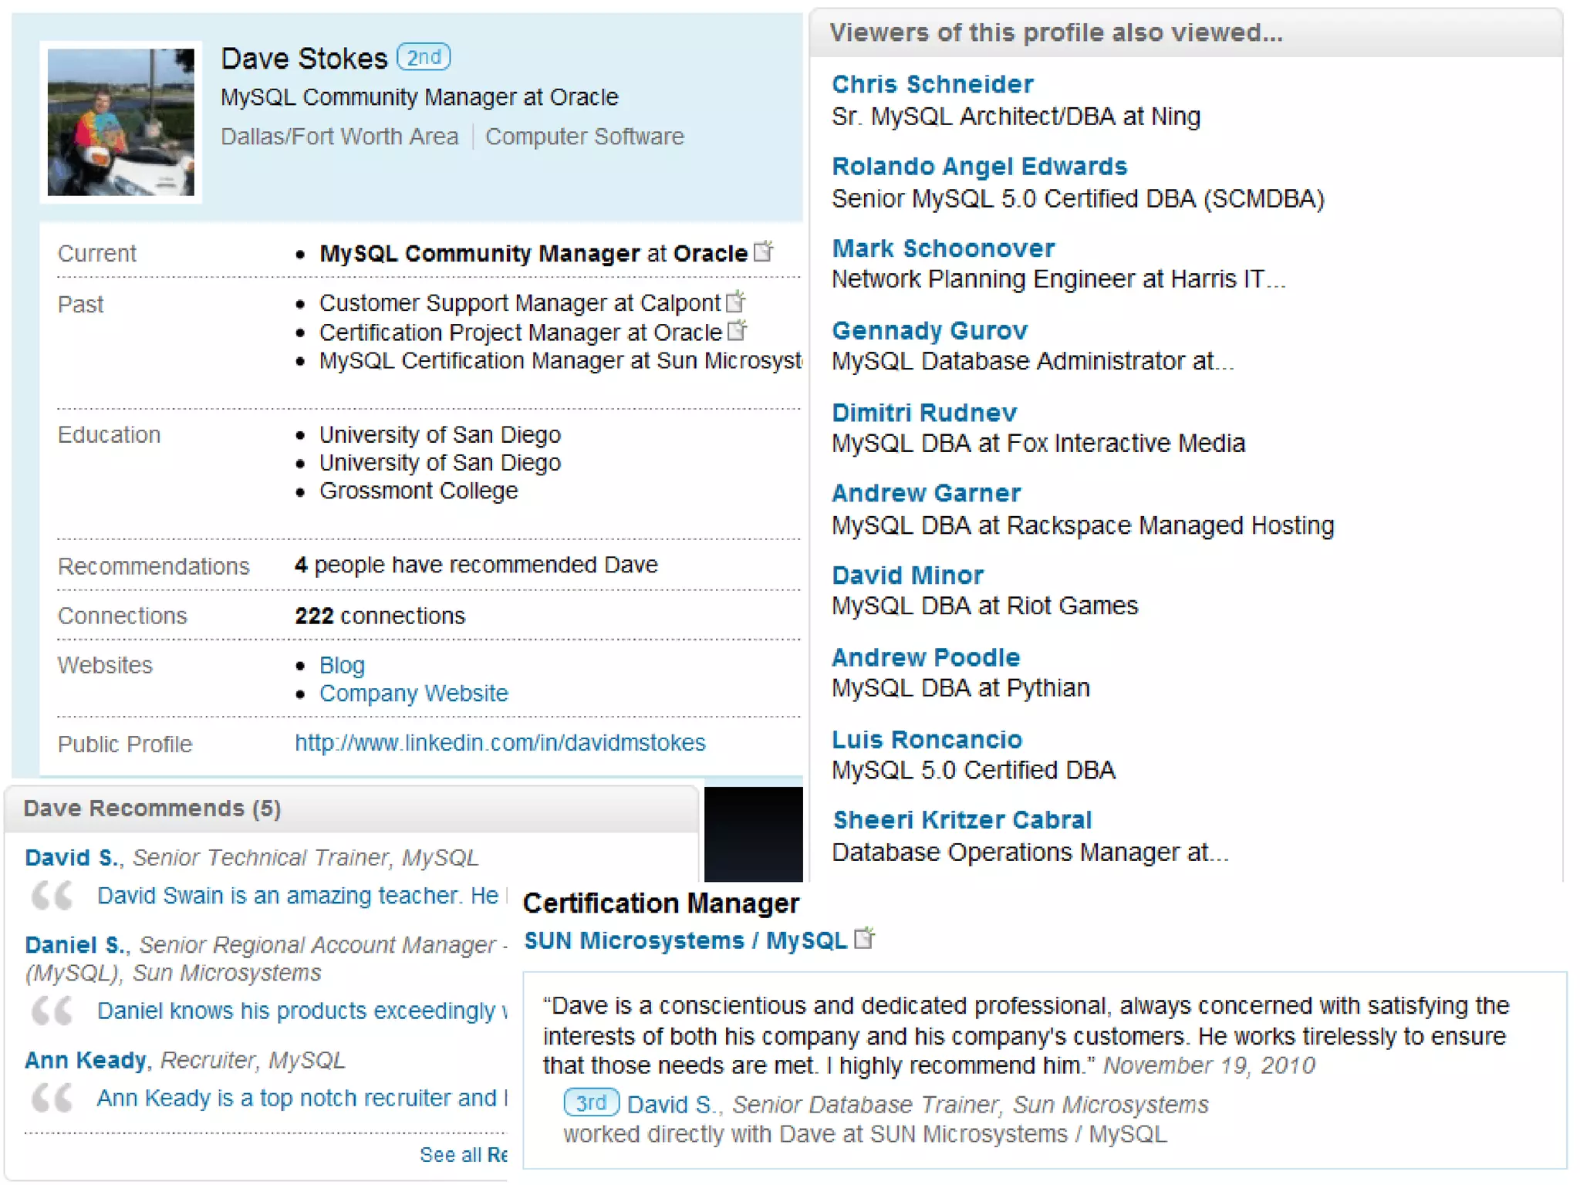Open the Company Website link
1580x1185 pixels.
(x=414, y=693)
